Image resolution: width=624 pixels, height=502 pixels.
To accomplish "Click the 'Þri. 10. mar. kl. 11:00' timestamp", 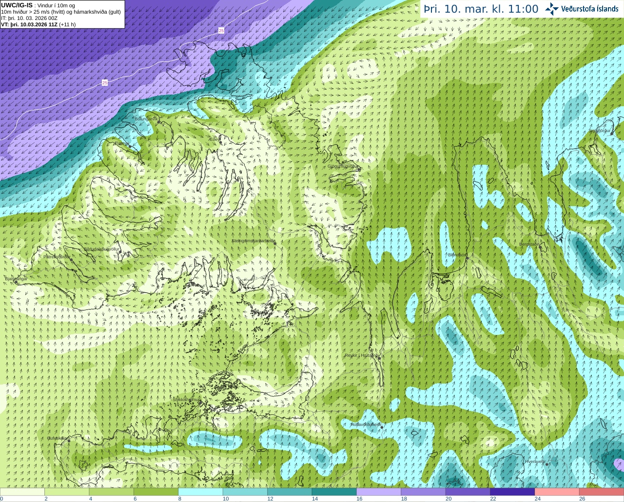I will pyautogui.click(x=481, y=9).
